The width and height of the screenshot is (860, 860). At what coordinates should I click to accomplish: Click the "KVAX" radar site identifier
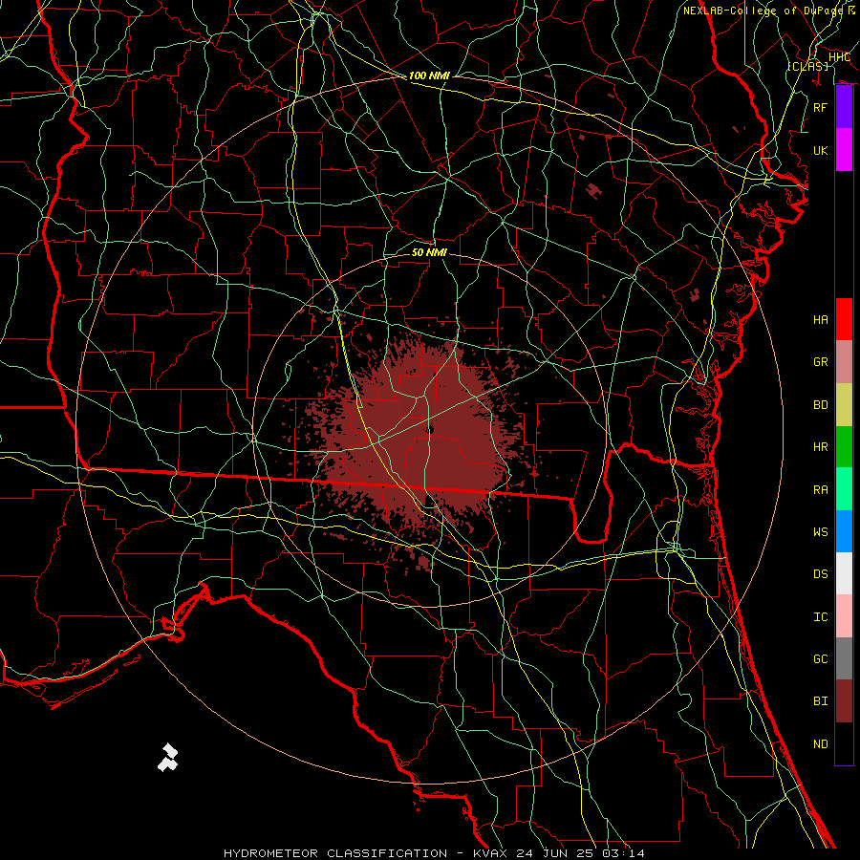pos(490,853)
